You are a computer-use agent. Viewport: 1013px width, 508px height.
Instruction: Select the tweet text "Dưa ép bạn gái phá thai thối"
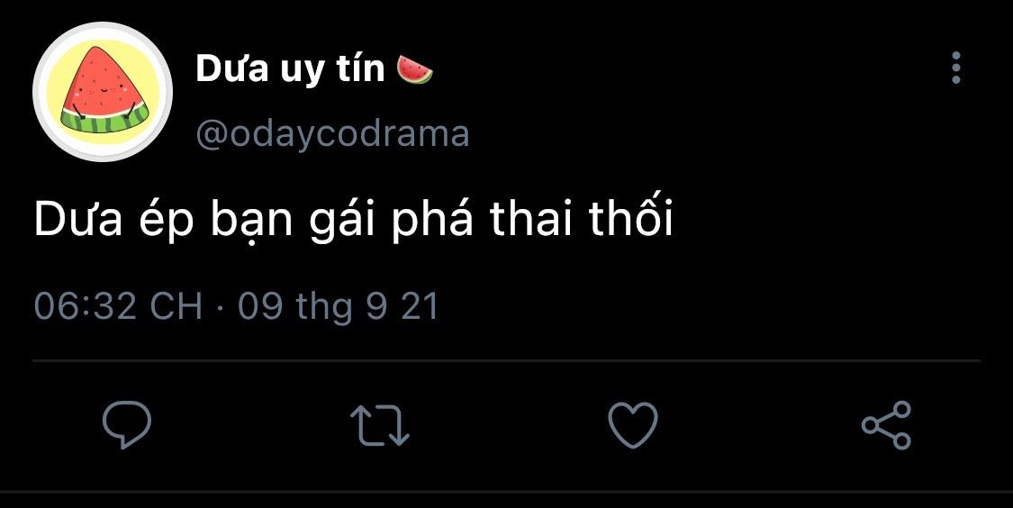point(353,219)
